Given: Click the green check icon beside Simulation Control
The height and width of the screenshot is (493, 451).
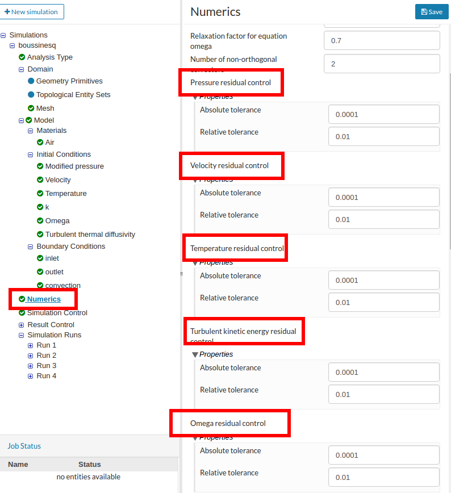Looking at the screenshot, I should (22, 313).
